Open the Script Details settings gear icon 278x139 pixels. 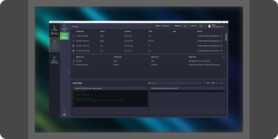coord(224,83)
